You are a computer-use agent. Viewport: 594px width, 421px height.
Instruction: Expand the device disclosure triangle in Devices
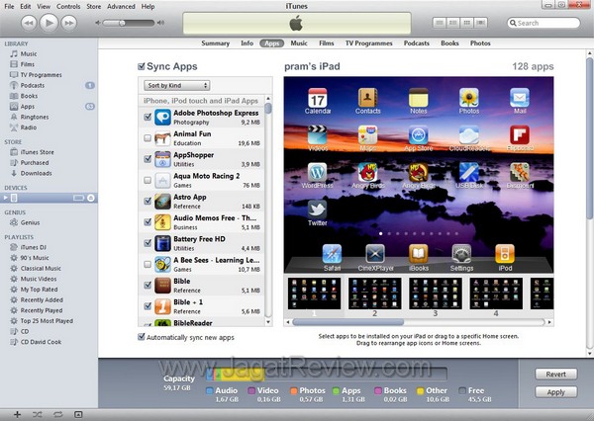point(5,198)
